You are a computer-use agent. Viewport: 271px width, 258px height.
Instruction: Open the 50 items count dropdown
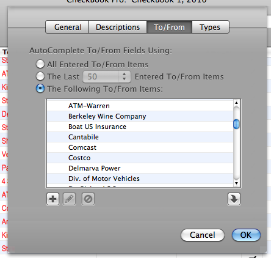click(x=107, y=77)
